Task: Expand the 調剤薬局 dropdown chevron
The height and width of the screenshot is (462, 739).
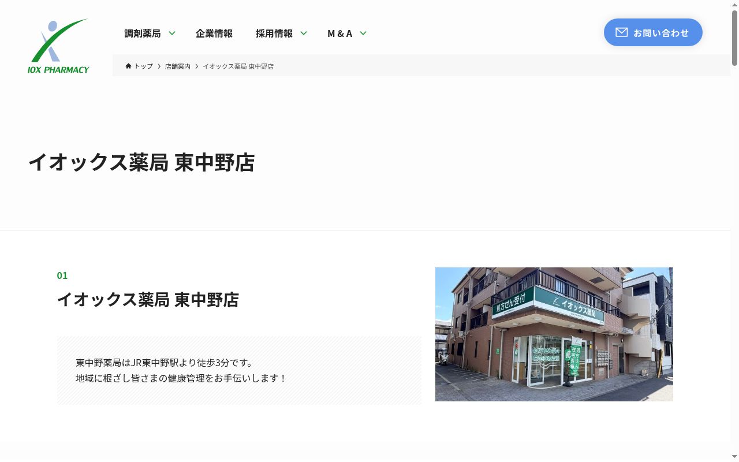Action: tap(172, 33)
